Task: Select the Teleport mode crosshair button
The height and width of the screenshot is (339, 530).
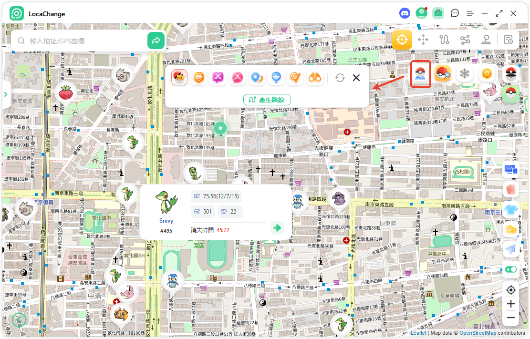Action: click(x=402, y=40)
